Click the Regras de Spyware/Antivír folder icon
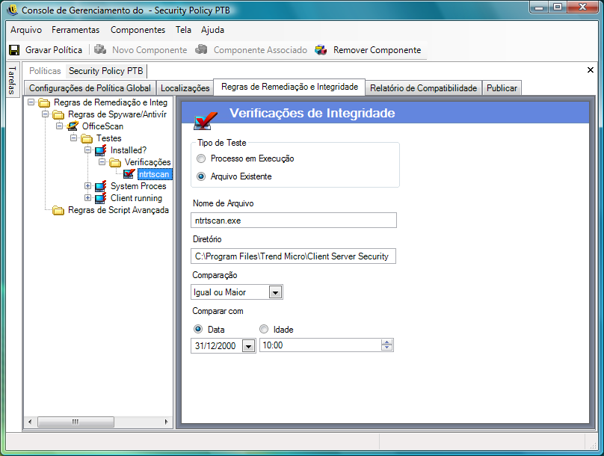Image resolution: width=604 pixels, height=456 pixels. click(58, 115)
